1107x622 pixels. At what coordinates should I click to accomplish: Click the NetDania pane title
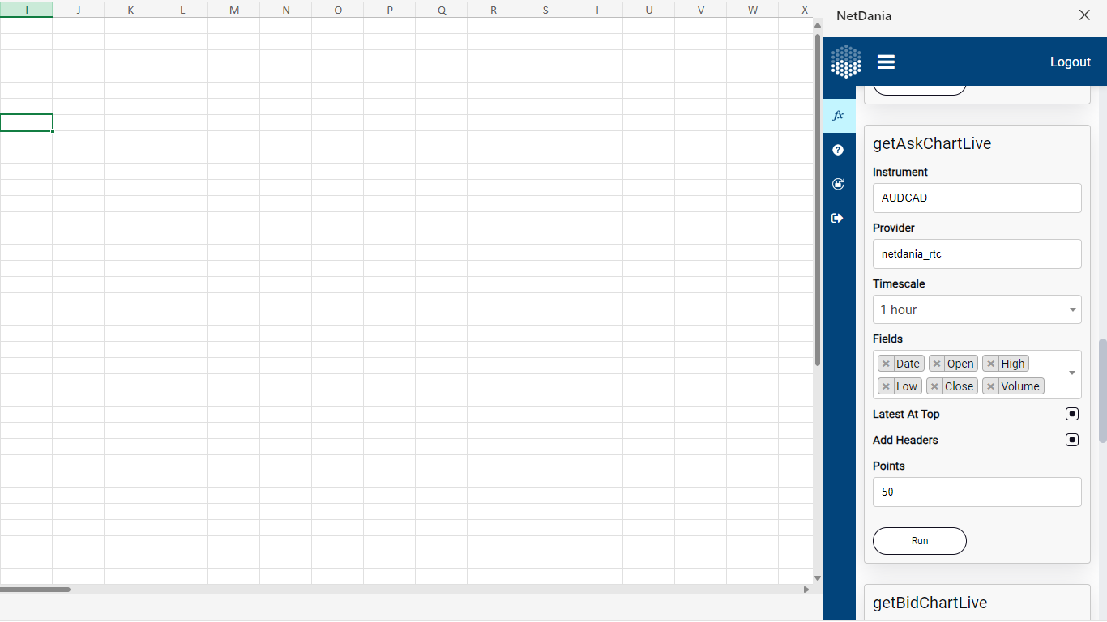pos(864,15)
